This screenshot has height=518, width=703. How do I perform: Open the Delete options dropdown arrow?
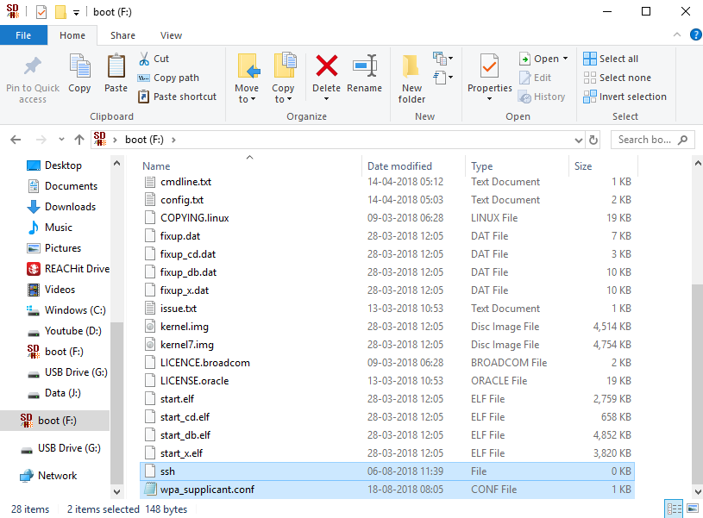coord(326,99)
